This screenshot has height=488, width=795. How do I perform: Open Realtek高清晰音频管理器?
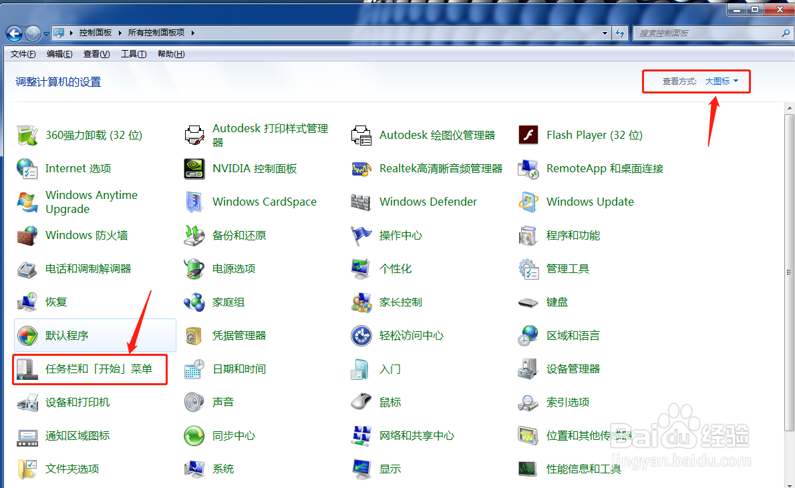click(x=441, y=168)
